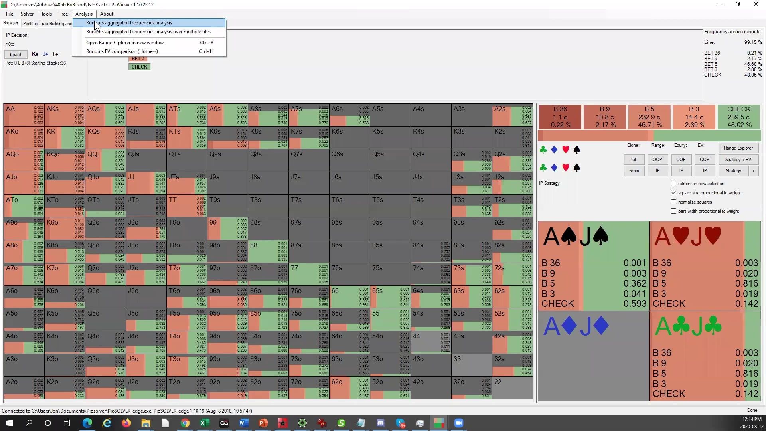
Task: Open the Tree menu
Action: tap(63, 14)
